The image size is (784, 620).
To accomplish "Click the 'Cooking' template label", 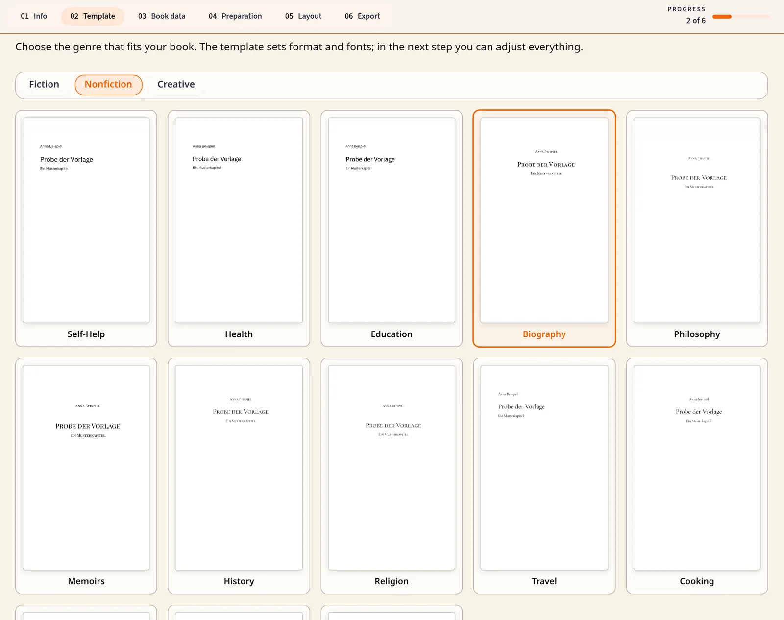I will point(697,581).
